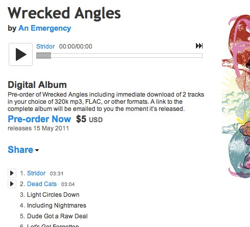The image size is (250, 227).
Task: Click the Wrecked Angles album title
Action: point(64,13)
